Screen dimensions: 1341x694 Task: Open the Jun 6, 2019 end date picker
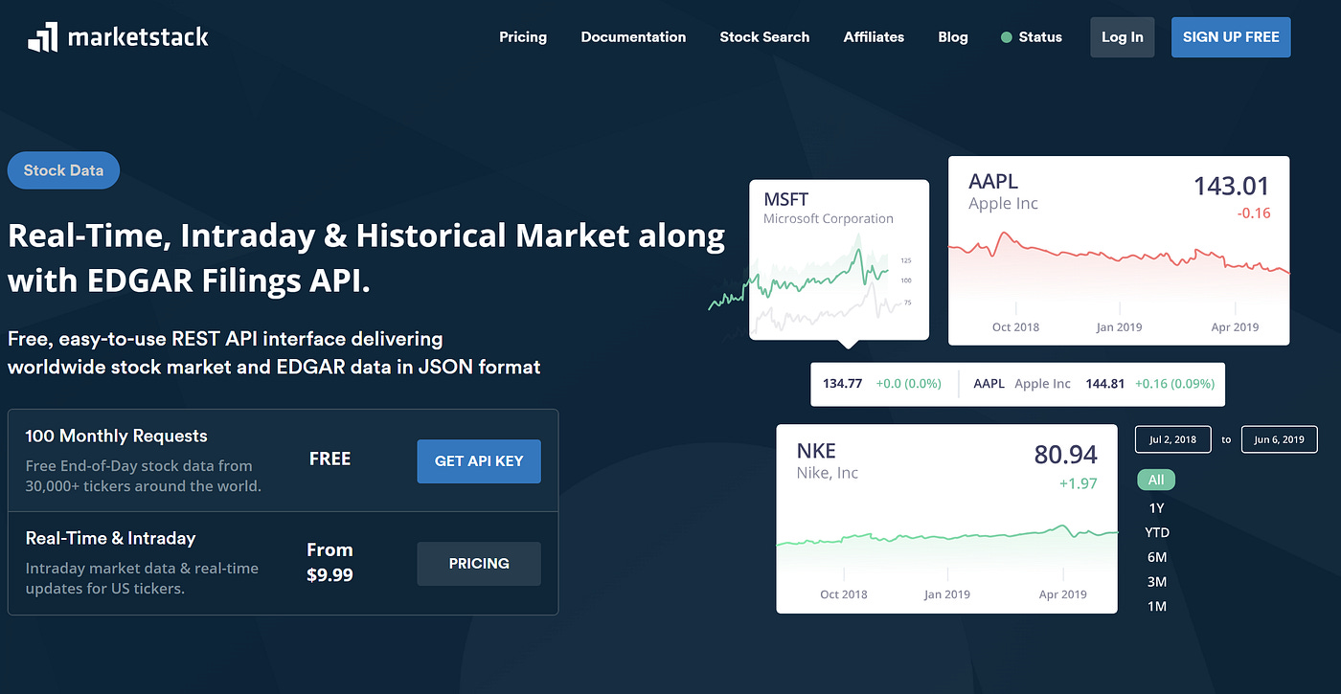pyautogui.click(x=1279, y=439)
